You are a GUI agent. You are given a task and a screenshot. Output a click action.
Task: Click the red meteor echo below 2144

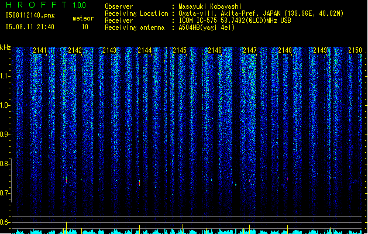pyautogui.click(x=139, y=183)
